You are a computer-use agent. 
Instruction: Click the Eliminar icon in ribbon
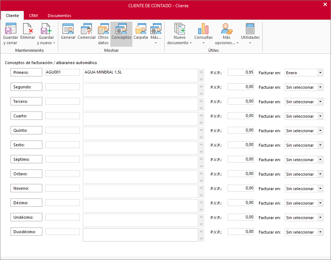(x=27, y=29)
